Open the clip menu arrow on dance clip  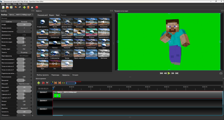pyautogui.click(x=54, y=92)
